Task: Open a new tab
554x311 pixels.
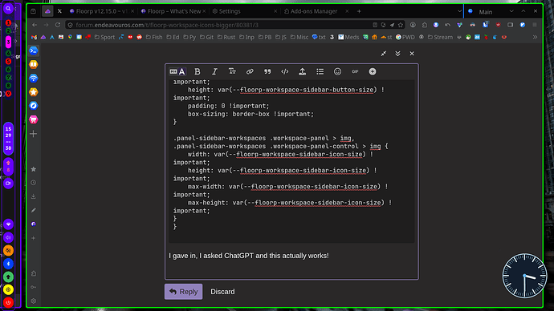Action: click(x=359, y=11)
